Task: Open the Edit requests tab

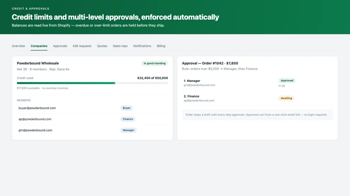Action: point(82,46)
